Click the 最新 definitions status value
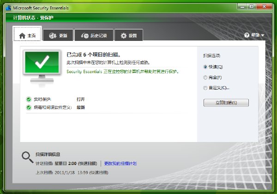277x194 pixels. pyautogui.click(x=81, y=107)
